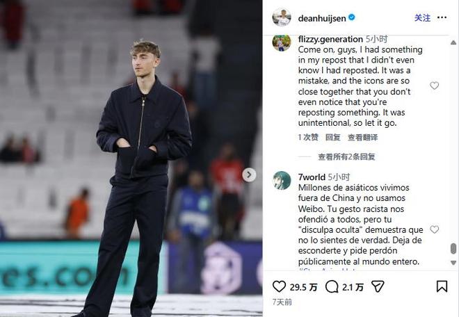Image resolution: width=459 pixels, height=317 pixels.
Task: Click 回复 under flizzy.generation's comment
Action: coord(333,137)
